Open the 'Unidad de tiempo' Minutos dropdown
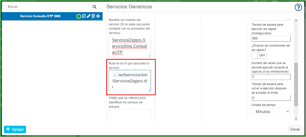This screenshot has height=137, width=306. click(271, 111)
